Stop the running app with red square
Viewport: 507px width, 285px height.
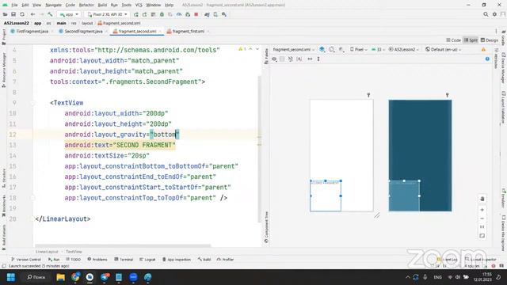coord(196,14)
